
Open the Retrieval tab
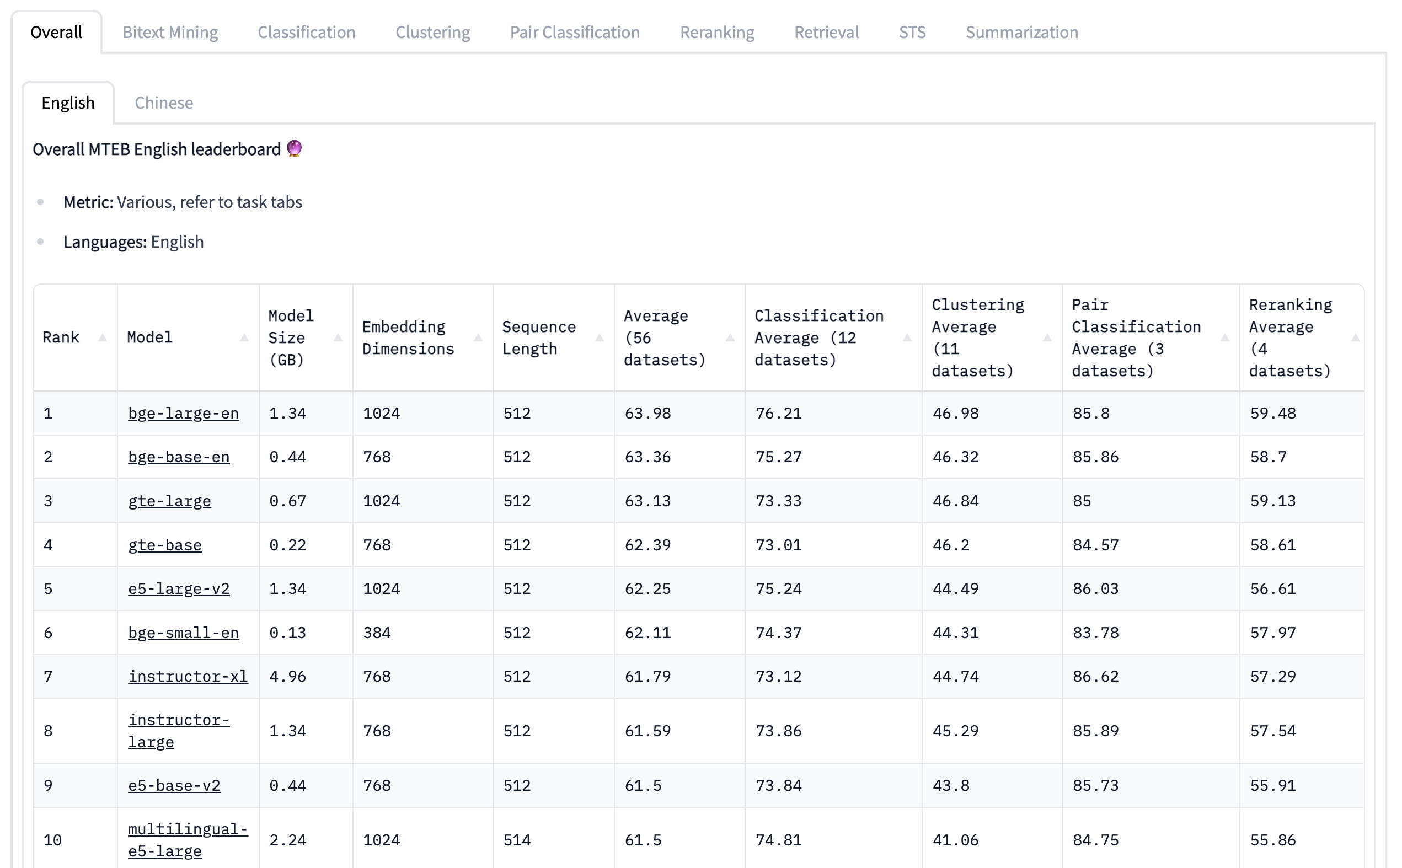click(826, 32)
